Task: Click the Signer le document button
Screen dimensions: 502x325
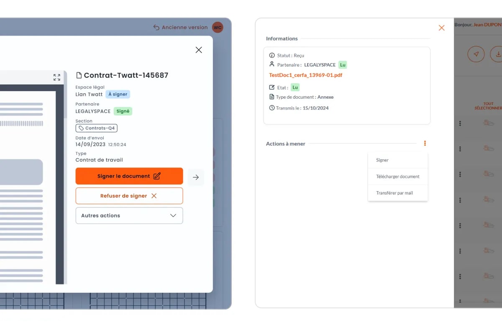Action: [x=129, y=176]
